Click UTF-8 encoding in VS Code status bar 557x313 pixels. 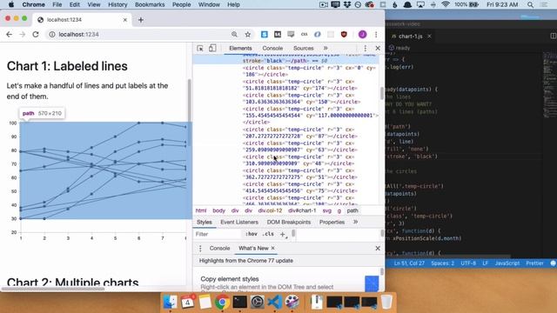[x=468, y=263]
